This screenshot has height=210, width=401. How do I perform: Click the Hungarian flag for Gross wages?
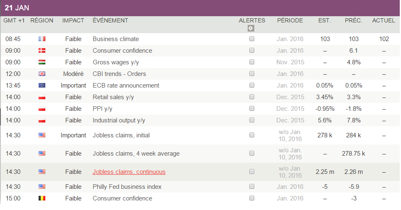pyautogui.click(x=42, y=62)
